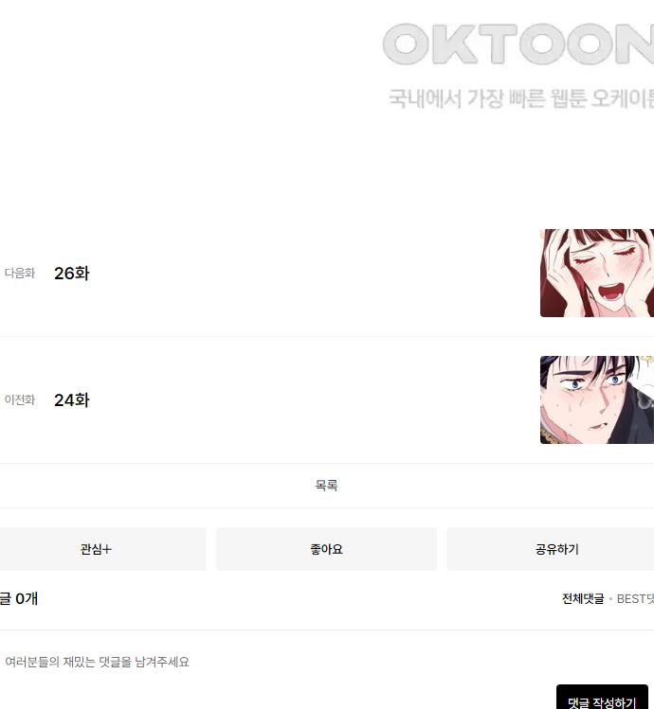Click the red-haired character thumbnail image
Screen dimensions: 654x709
597,274
